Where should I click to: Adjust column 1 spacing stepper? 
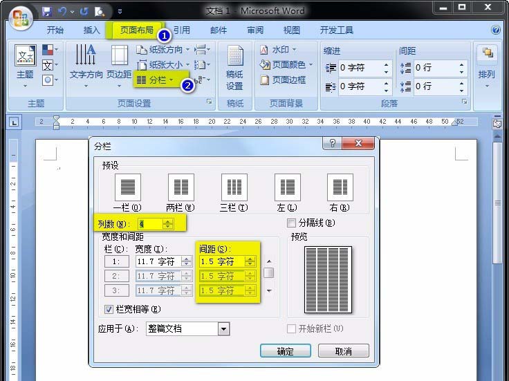click(x=250, y=261)
